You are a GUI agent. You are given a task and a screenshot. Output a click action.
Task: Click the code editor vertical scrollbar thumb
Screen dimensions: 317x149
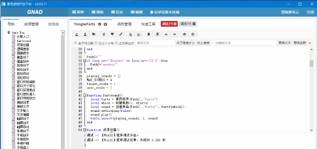pyautogui.click(x=311, y=63)
